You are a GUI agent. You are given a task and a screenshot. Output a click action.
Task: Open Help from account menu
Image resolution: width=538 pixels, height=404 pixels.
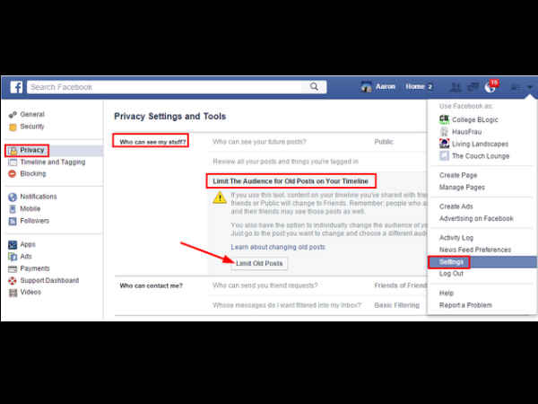click(447, 293)
